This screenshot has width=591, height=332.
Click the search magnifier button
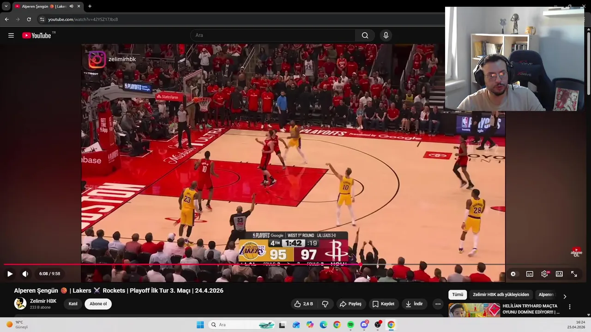(365, 36)
